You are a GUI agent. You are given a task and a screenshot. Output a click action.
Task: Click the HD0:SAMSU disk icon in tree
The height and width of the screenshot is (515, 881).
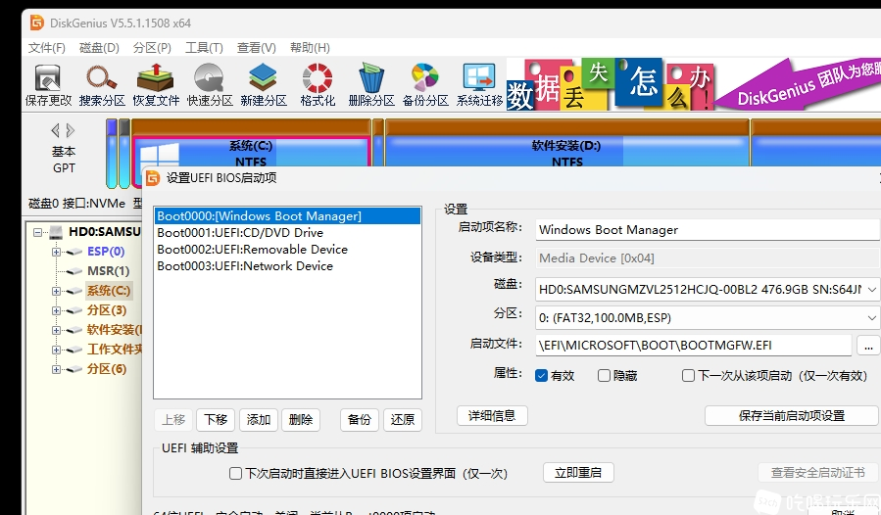click(56, 232)
